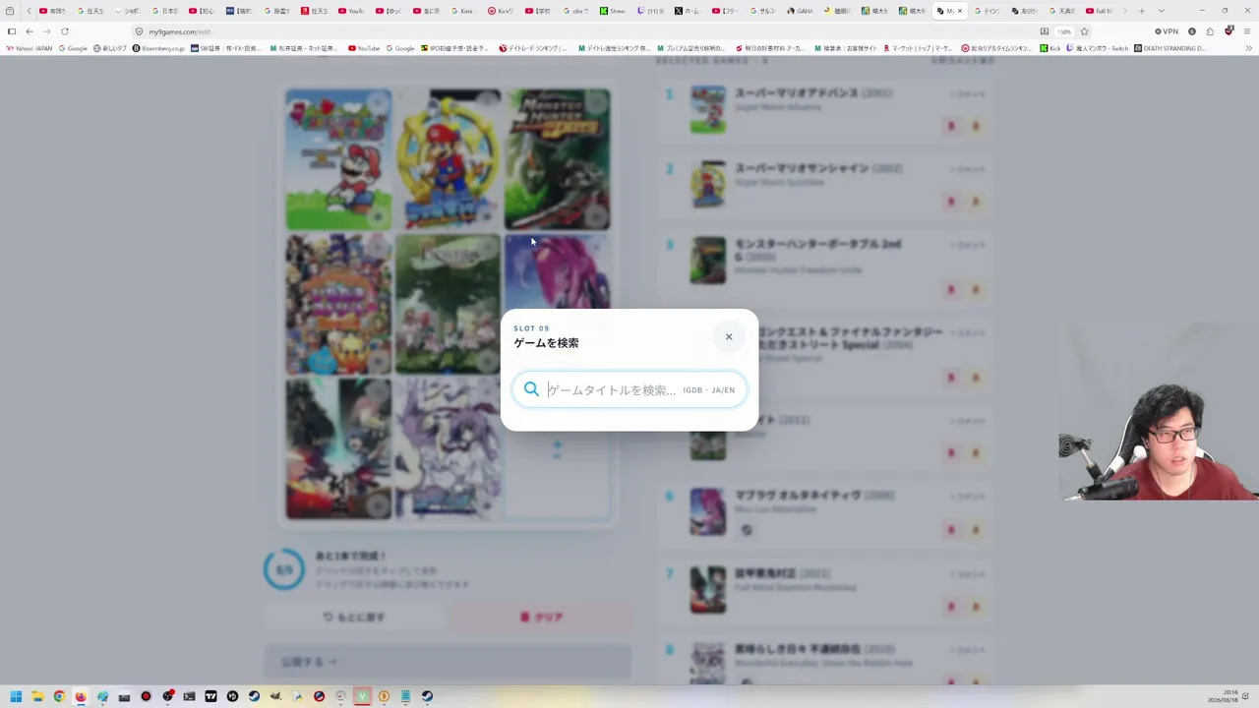This screenshot has height=708, width=1259.
Task: Click the magnifier icon in search box
Action: [x=531, y=389]
